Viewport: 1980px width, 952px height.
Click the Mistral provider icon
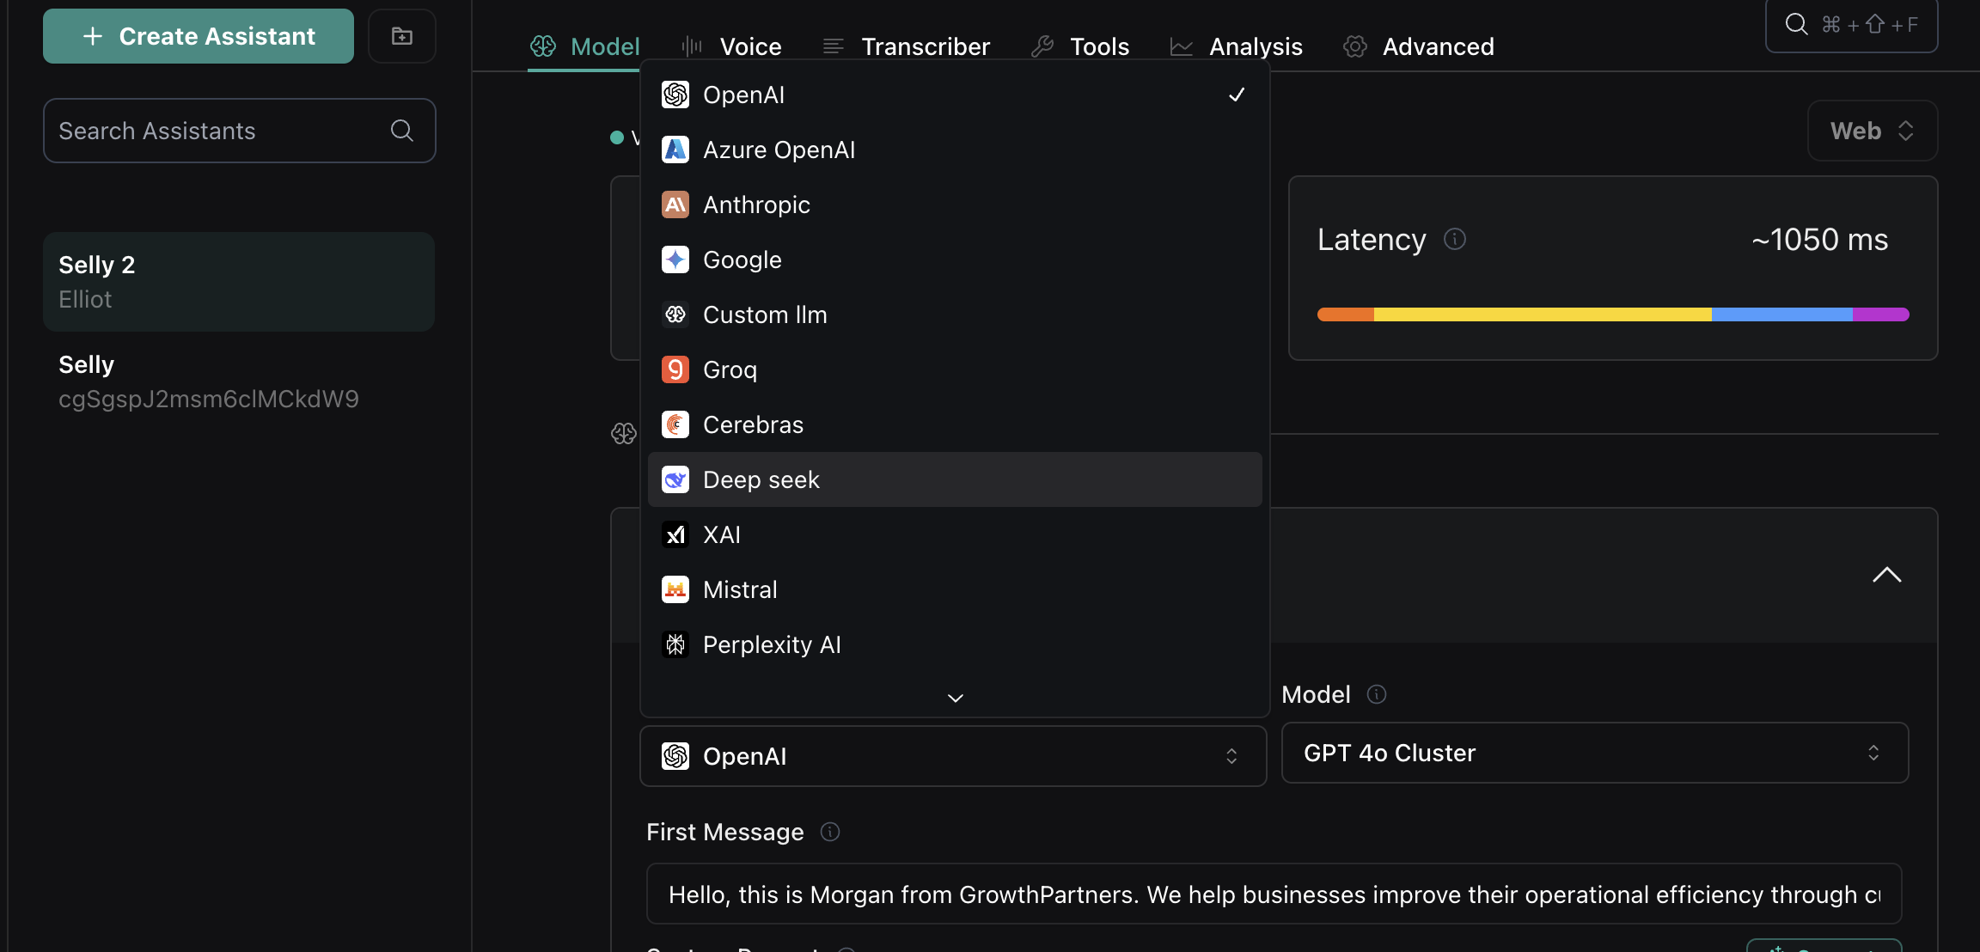pyautogui.click(x=675, y=589)
